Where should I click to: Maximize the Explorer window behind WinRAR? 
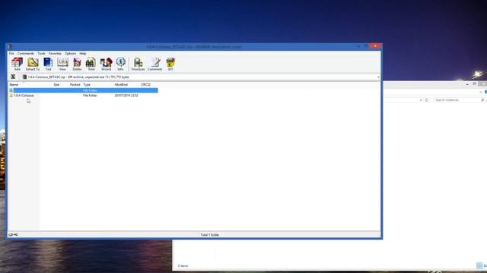474,84
